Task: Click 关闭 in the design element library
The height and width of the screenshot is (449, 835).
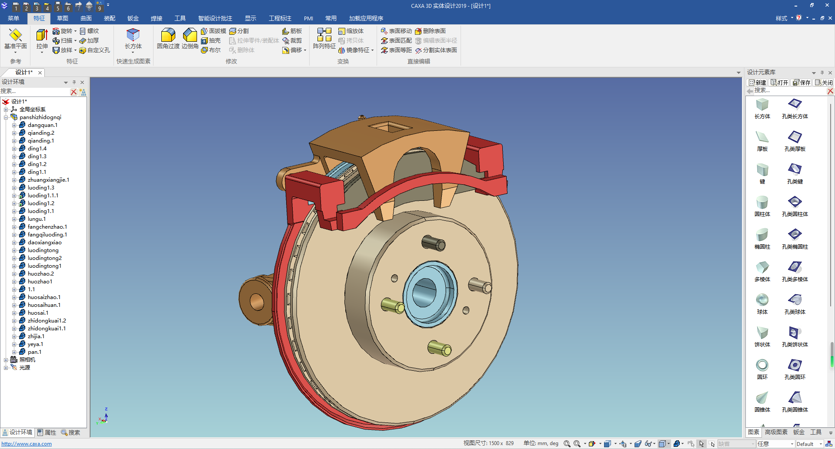Action: (x=824, y=83)
